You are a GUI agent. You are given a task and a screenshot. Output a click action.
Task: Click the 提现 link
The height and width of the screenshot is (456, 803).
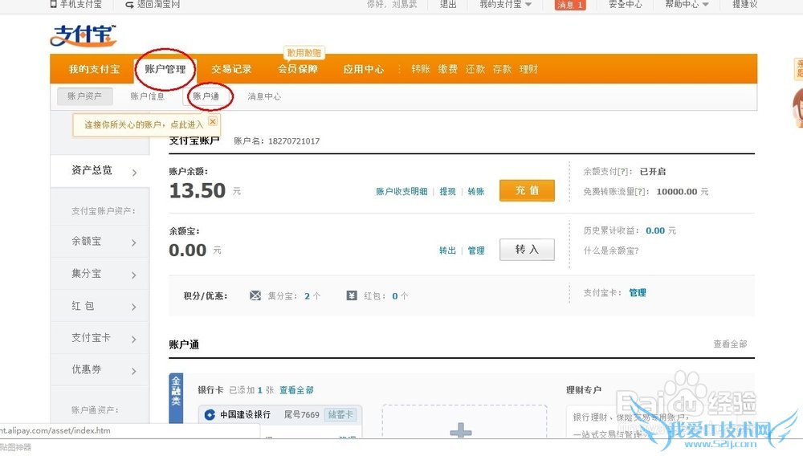point(447,192)
